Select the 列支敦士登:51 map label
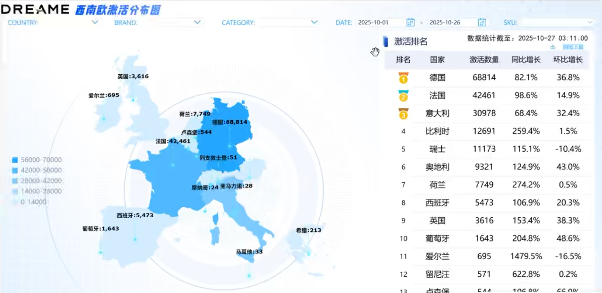602x293 pixels. click(x=218, y=157)
